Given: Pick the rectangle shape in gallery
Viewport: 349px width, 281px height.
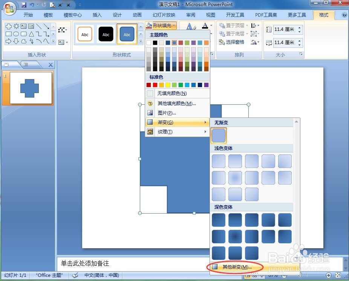Looking at the screenshot, I should (x=8, y=34).
